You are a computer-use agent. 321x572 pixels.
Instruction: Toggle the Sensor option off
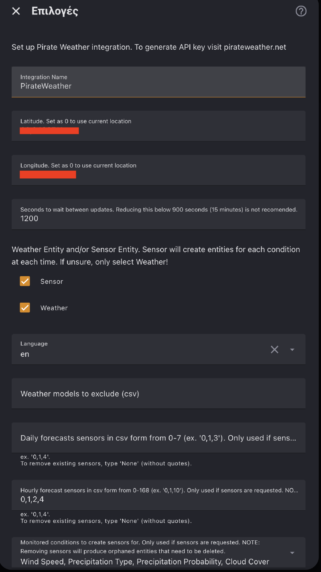coord(25,281)
